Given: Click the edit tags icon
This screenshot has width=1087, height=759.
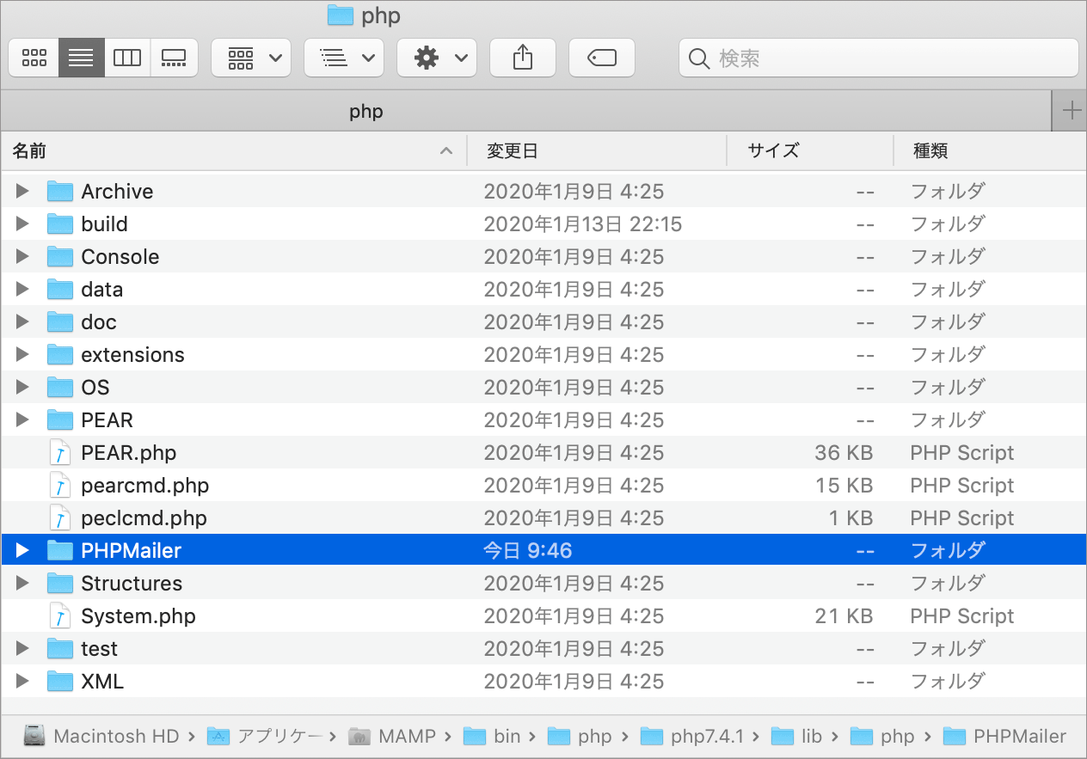Looking at the screenshot, I should coord(601,58).
